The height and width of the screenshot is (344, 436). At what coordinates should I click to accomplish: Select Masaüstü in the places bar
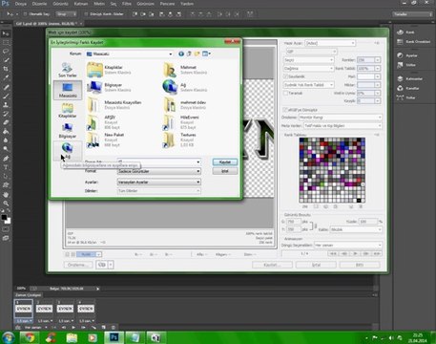tap(68, 90)
